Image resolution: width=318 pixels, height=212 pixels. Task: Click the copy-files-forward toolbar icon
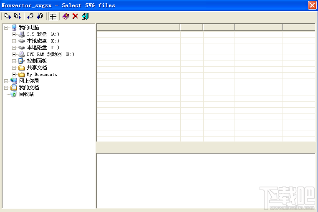pyautogui.click(x=8, y=16)
